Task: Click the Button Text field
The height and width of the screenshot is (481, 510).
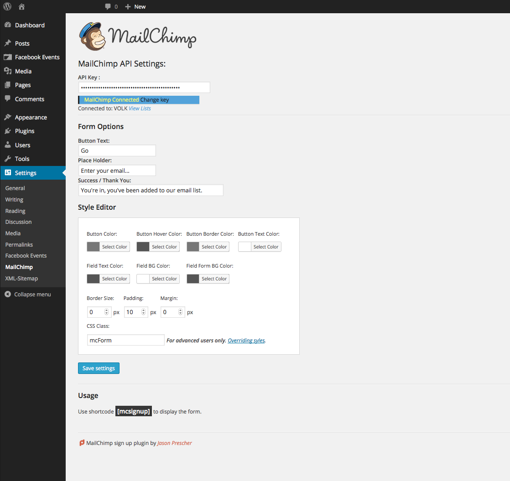Action: (x=117, y=150)
